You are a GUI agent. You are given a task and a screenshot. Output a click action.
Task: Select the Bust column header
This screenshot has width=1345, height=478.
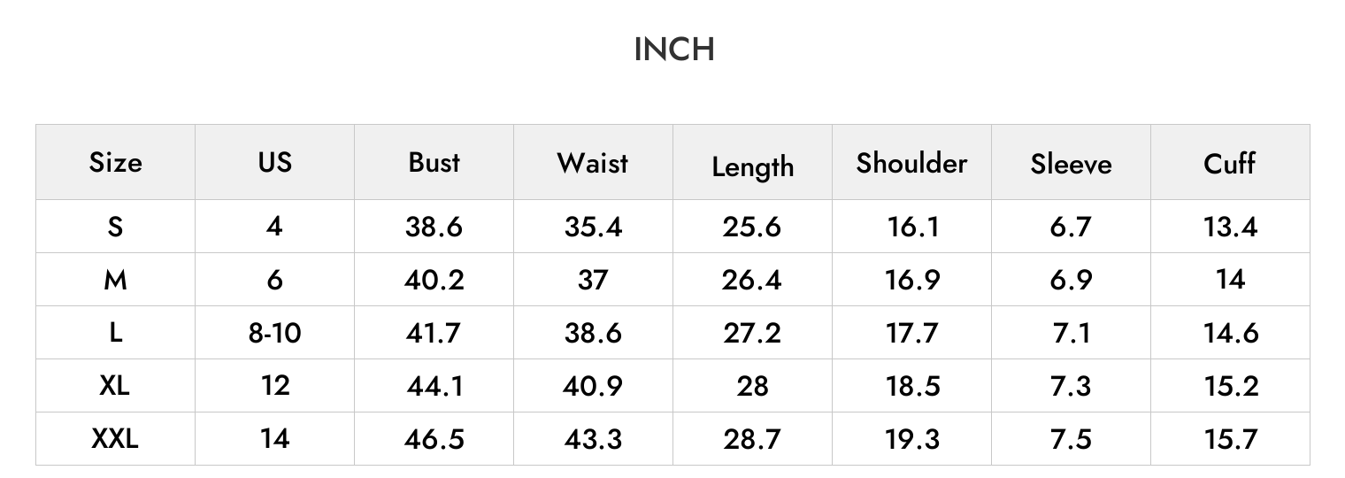point(434,162)
